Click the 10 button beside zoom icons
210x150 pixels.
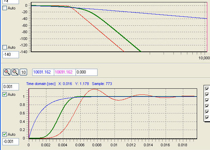pos(23,72)
